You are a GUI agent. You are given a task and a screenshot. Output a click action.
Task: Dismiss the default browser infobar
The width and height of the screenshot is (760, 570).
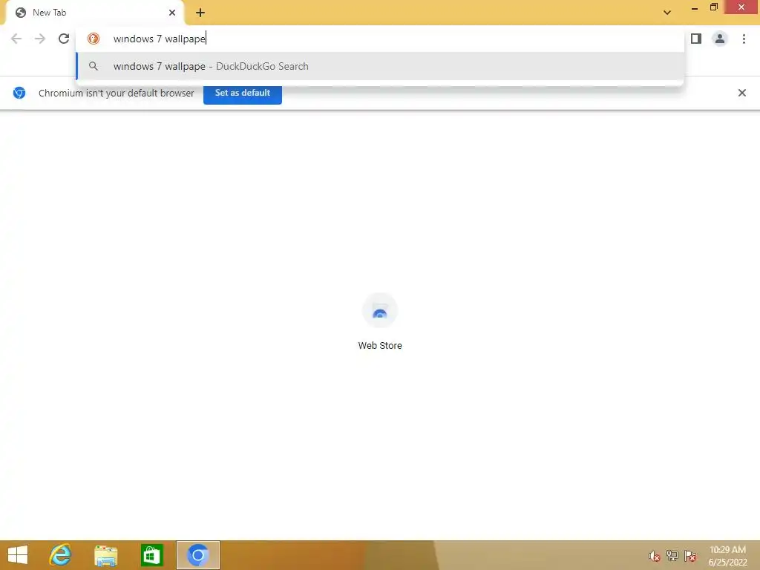(741, 93)
